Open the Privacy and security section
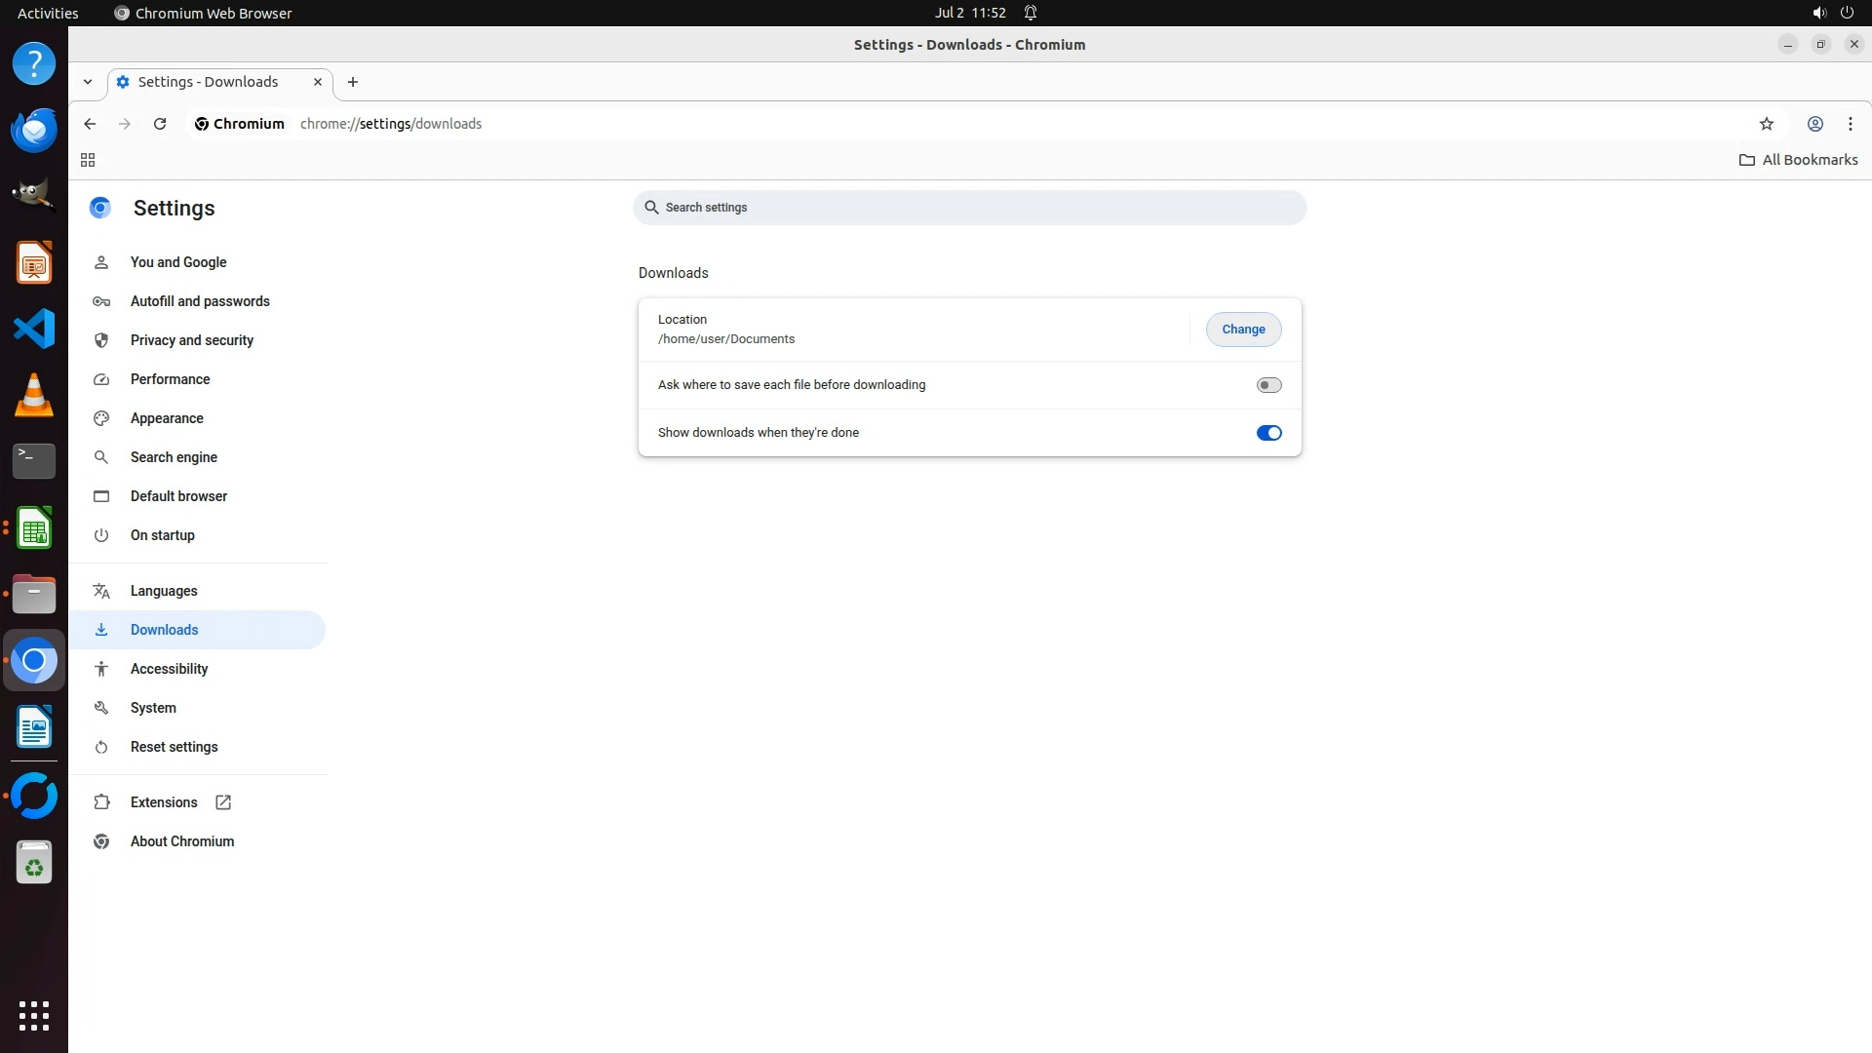The image size is (1872, 1053). click(192, 340)
